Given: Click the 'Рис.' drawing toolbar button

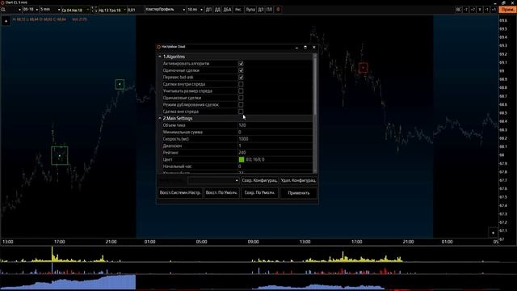Looking at the screenshot, I should click(238, 10).
